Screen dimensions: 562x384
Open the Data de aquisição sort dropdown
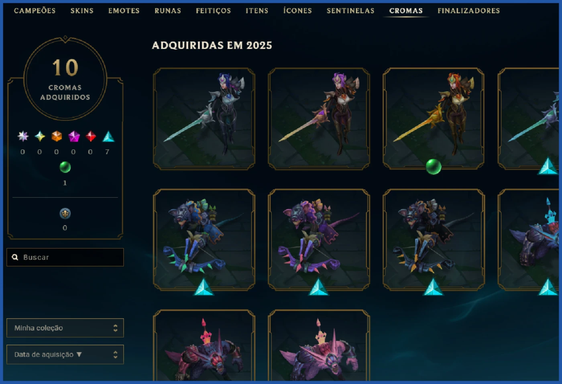[65, 354]
